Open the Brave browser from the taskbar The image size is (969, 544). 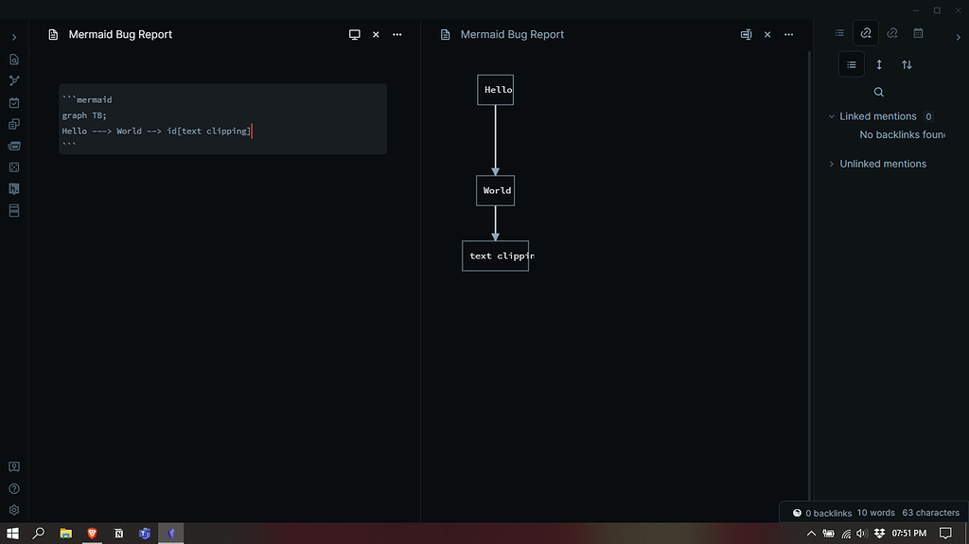click(x=93, y=534)
